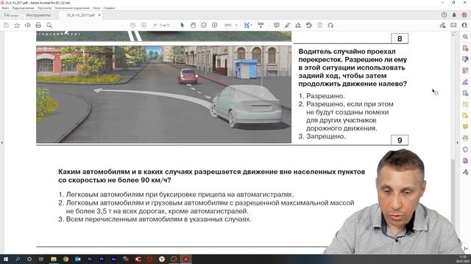Click the upload to cloud icon
Viewport: 471px width, 264px height.
pos(28,26)
